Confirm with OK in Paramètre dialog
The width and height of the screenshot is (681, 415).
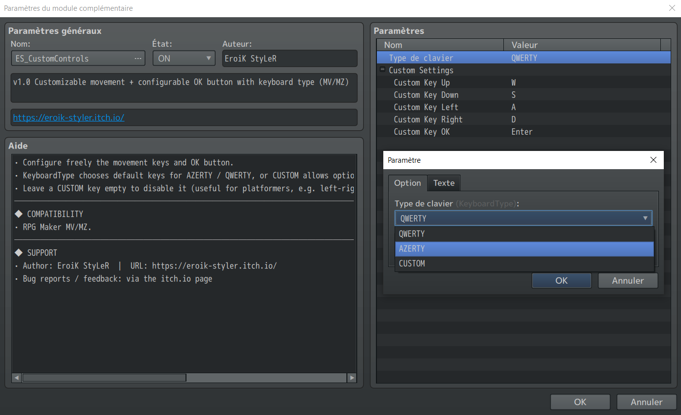tap(561, 280)
